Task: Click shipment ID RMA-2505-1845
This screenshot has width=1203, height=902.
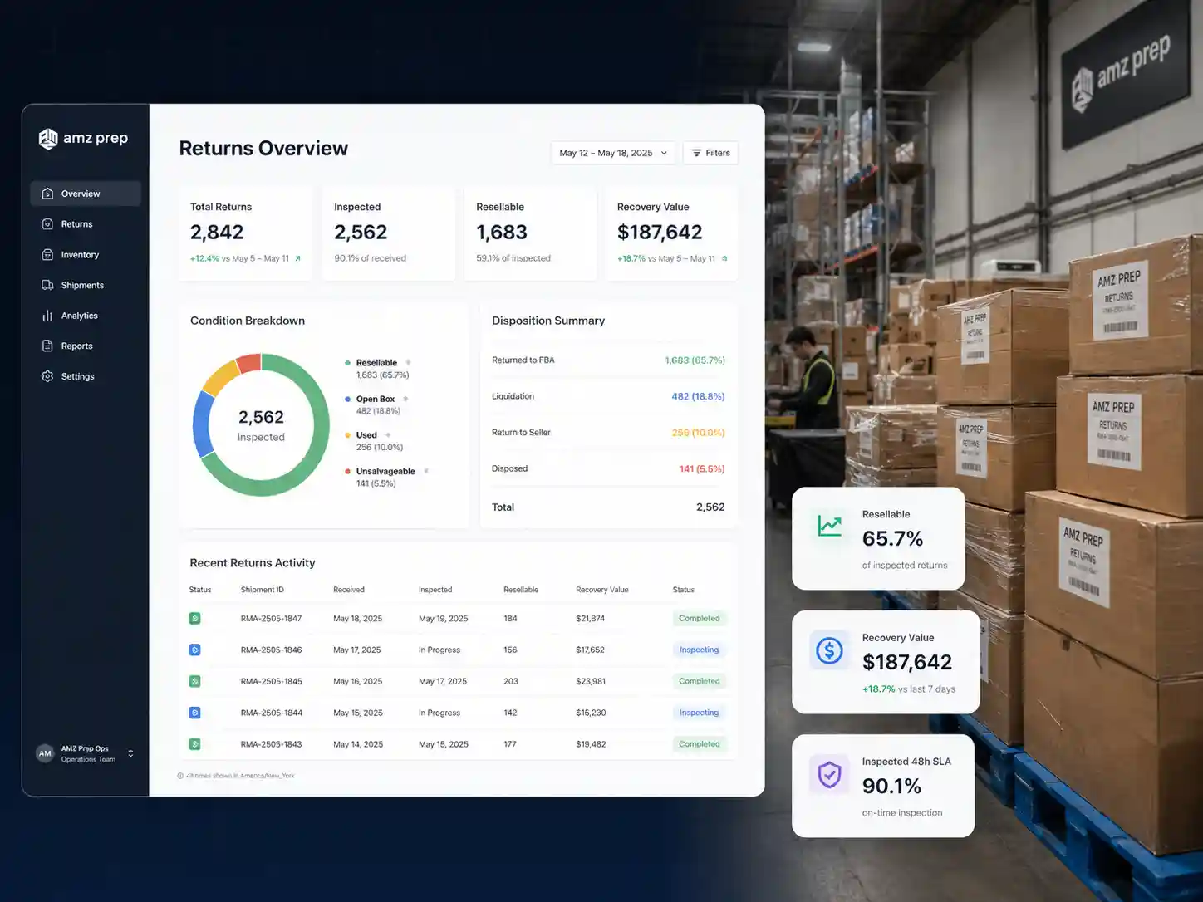Action: tap(272, 682)
